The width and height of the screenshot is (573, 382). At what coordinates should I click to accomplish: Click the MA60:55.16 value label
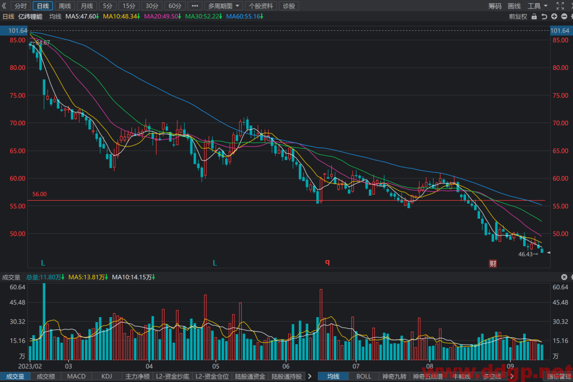[245, 16]
